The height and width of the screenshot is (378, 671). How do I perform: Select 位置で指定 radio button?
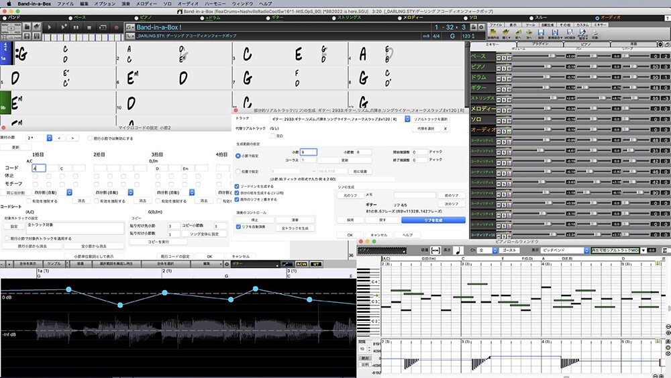[238, 172]
